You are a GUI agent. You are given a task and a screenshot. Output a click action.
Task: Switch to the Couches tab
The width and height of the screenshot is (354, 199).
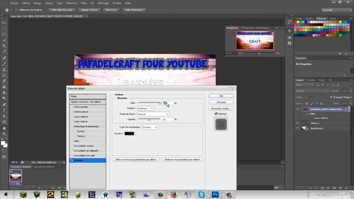311,80
